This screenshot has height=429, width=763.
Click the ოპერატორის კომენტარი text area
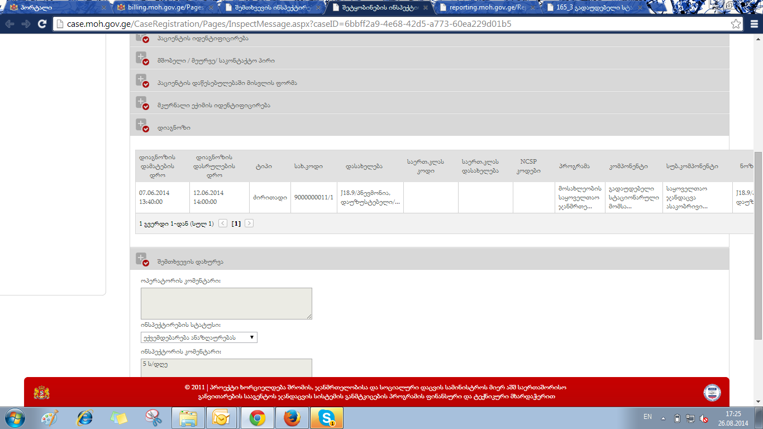[x=226, y=303]
